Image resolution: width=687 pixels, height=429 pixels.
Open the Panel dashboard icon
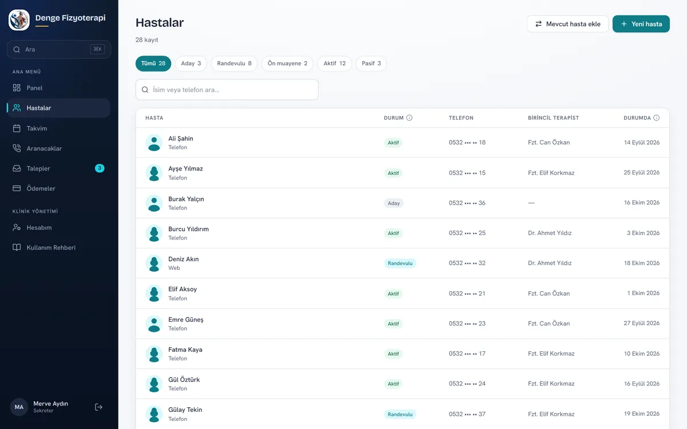click(x=17, y=88)
